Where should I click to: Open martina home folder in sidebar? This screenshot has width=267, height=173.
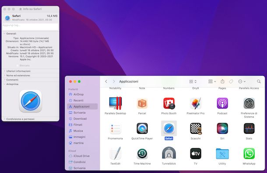point(82,143)
